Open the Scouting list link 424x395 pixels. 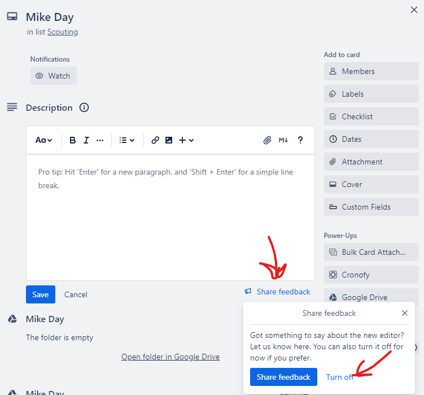tap(63, 32)
